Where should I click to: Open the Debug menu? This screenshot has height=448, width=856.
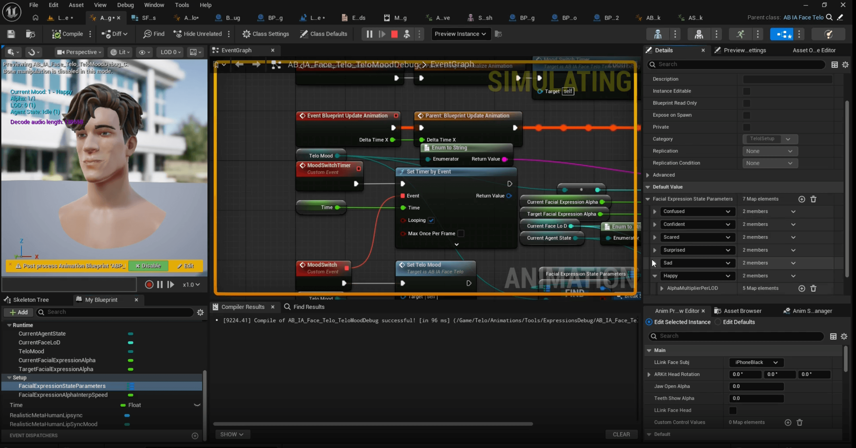click(x=125, y=5)
